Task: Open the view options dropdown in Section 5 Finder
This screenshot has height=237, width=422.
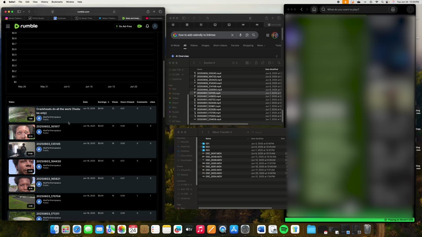Action: click(234, 63)
